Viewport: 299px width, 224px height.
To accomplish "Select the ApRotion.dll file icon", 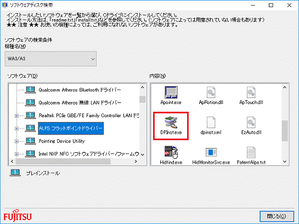I will (211, 93).
